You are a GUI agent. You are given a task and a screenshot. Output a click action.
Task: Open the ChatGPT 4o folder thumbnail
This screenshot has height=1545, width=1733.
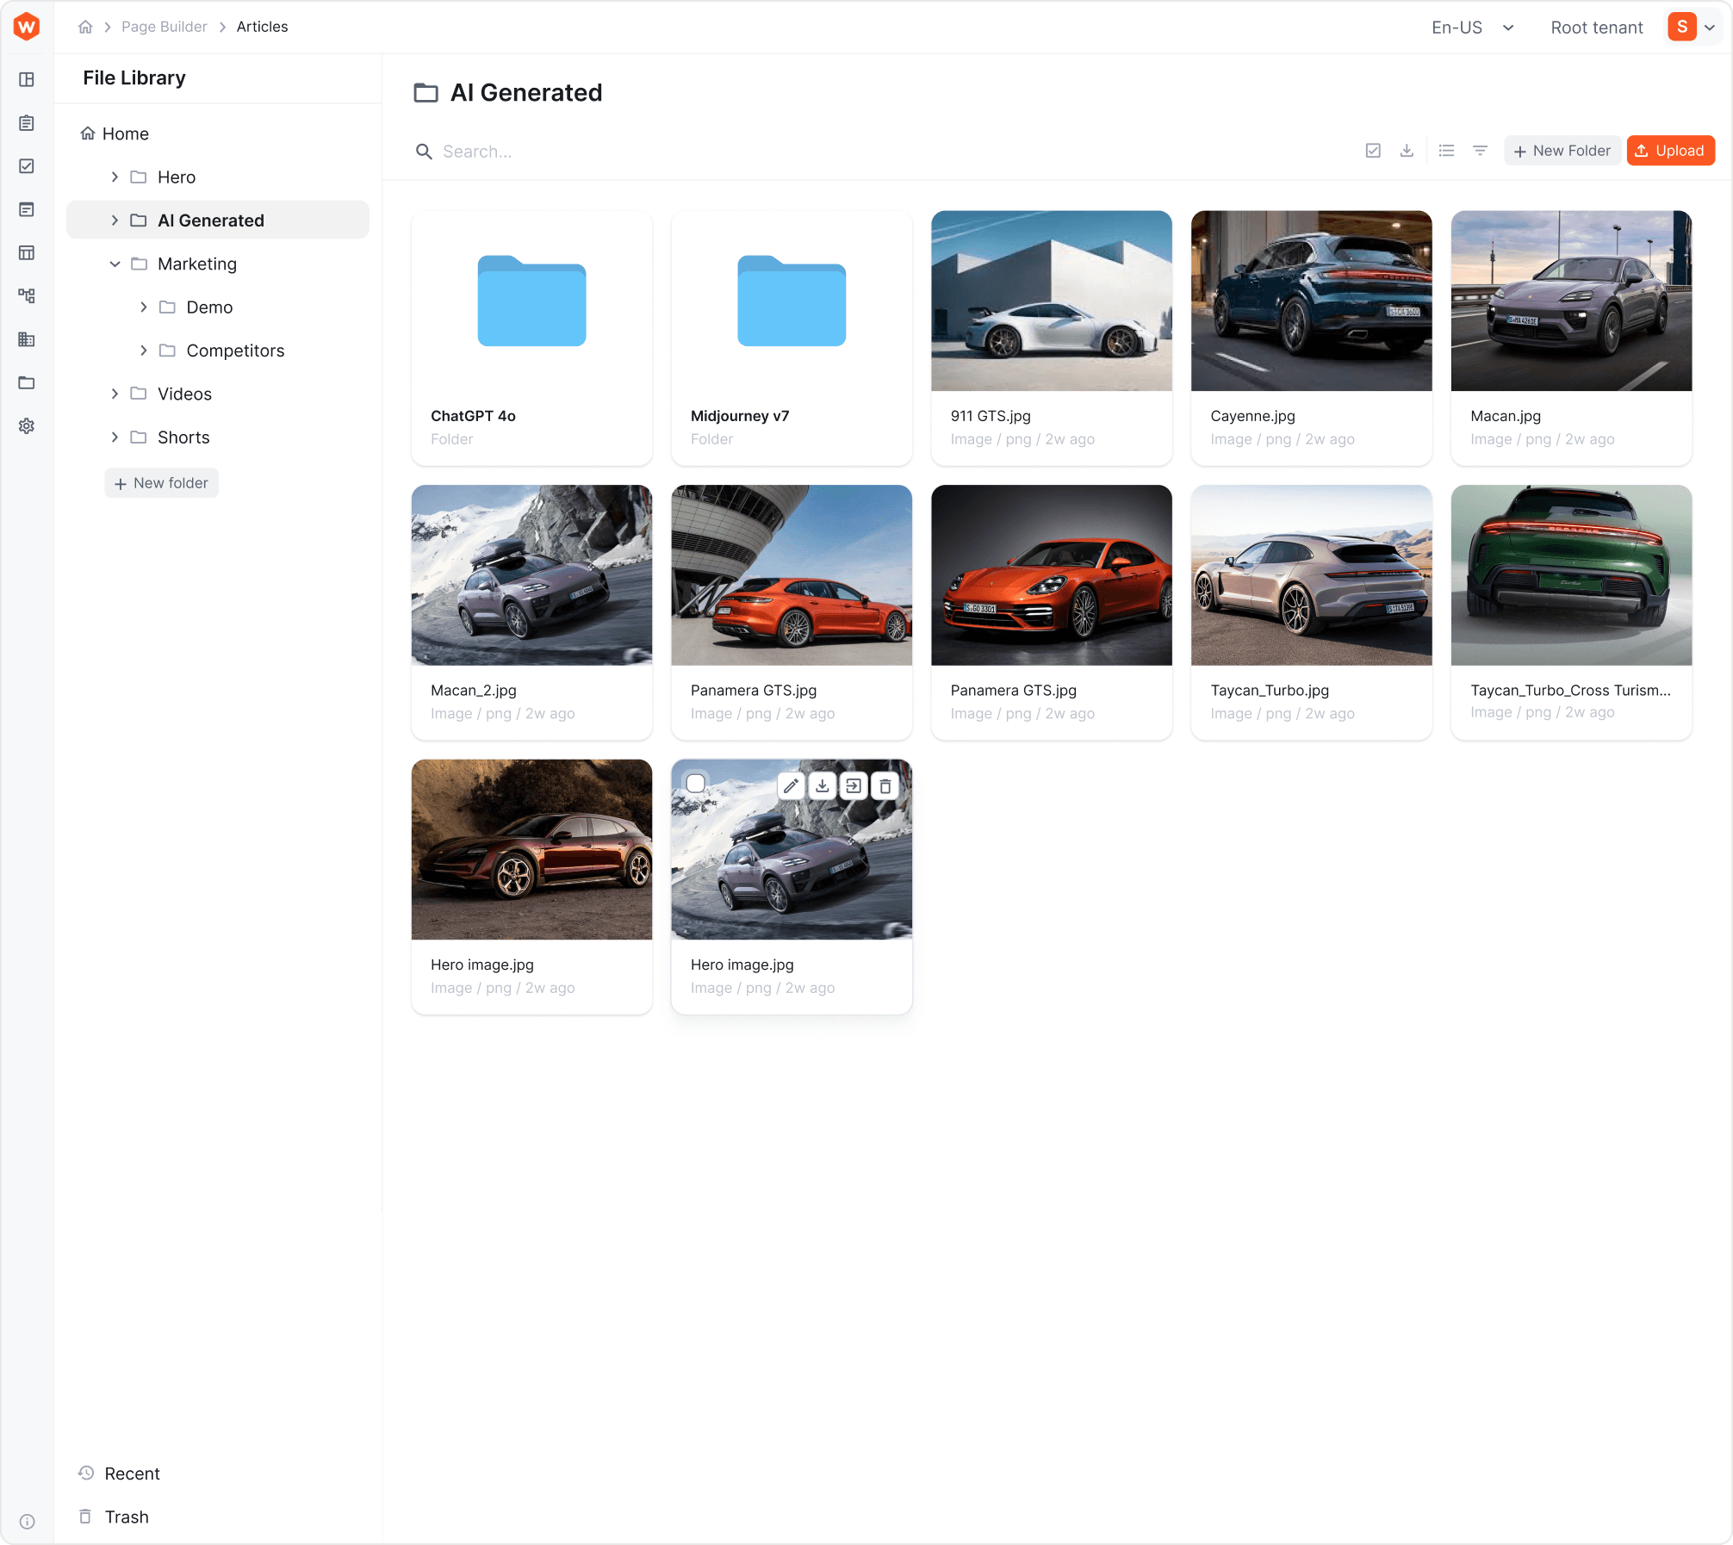click(x=531, y=302)
